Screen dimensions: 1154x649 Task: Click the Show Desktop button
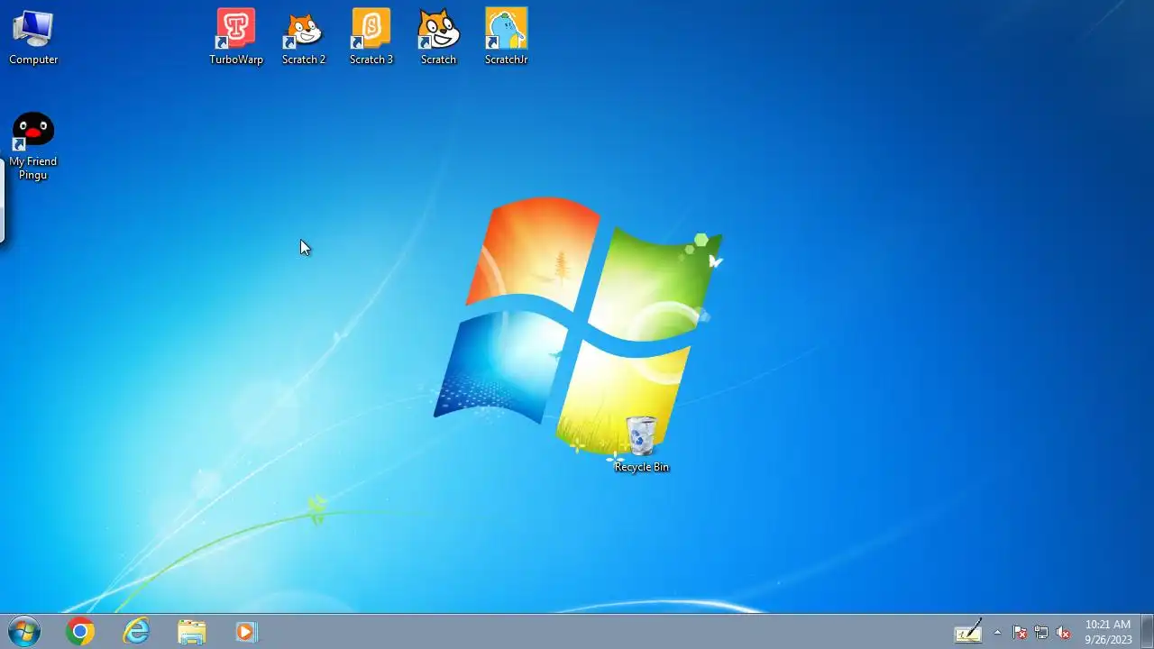(x=1148, y=632)
